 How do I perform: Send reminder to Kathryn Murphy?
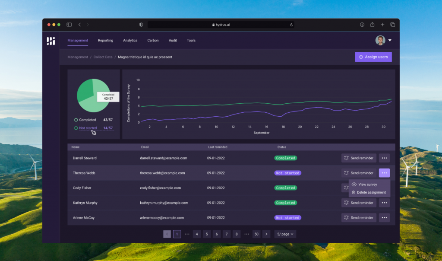tap(359, 203)
